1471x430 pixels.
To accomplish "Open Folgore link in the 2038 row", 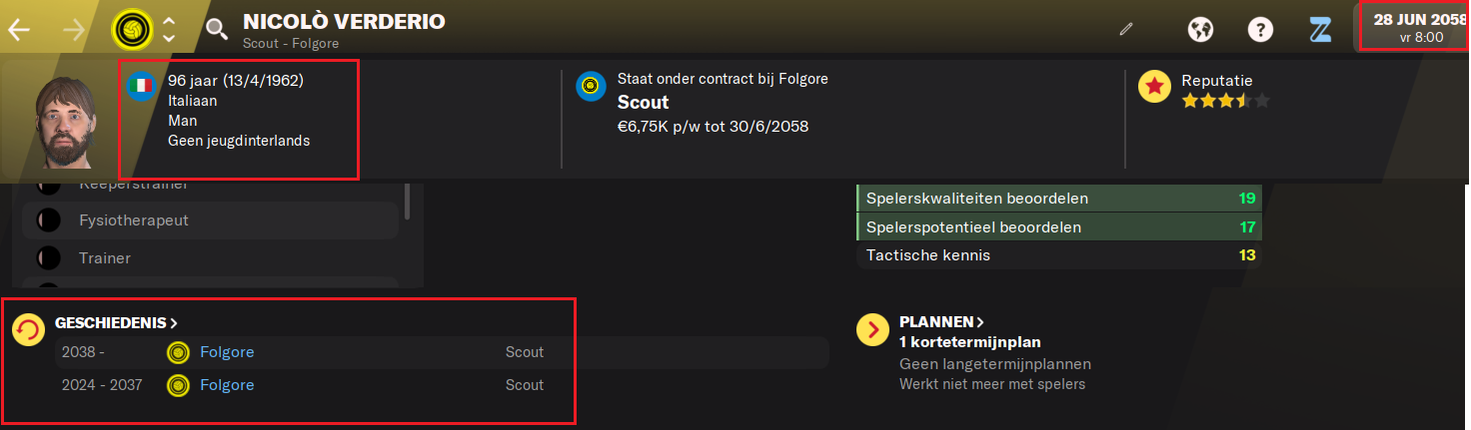I will [227, 352].
